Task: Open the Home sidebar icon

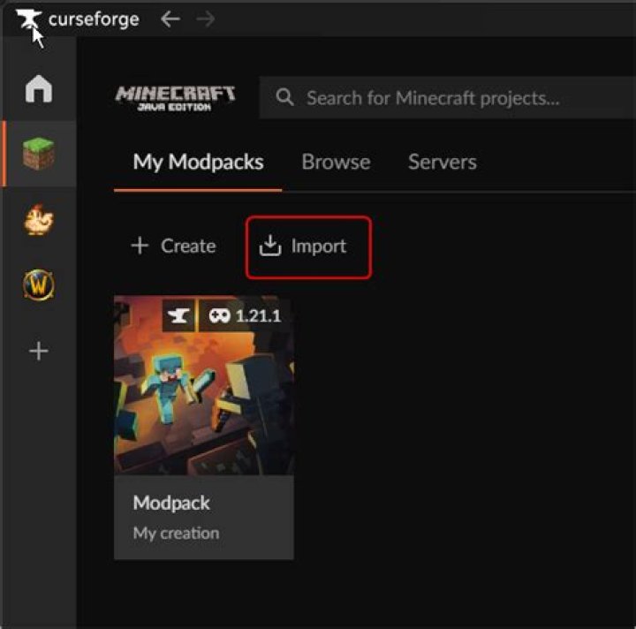Action: tap(39, 89)
